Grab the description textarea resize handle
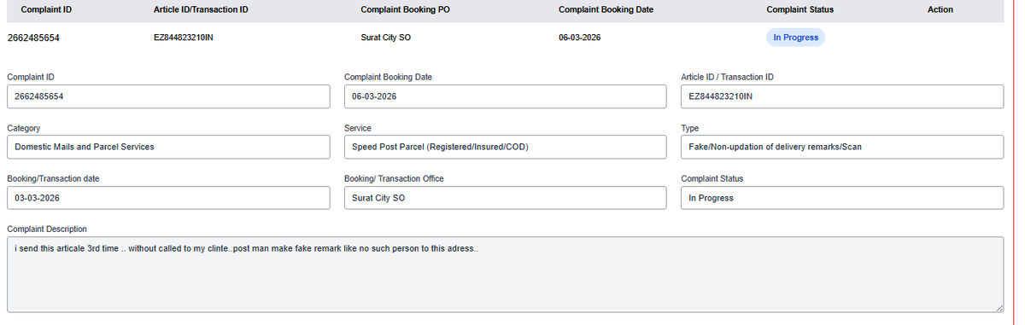This screenshot has height=325, width=1025. (x=999, y=308)
